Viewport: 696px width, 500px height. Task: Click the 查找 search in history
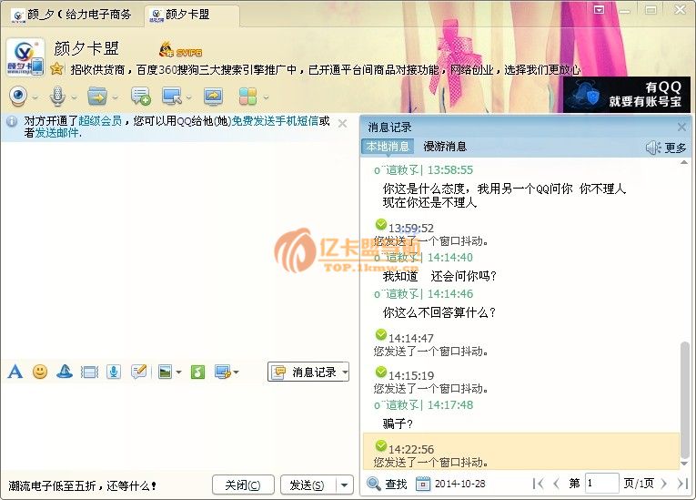(x=387, y=484)
